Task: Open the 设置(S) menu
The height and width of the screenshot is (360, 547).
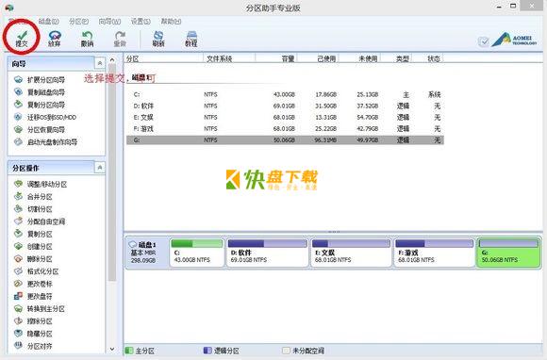Action: [x=141, y=22]
